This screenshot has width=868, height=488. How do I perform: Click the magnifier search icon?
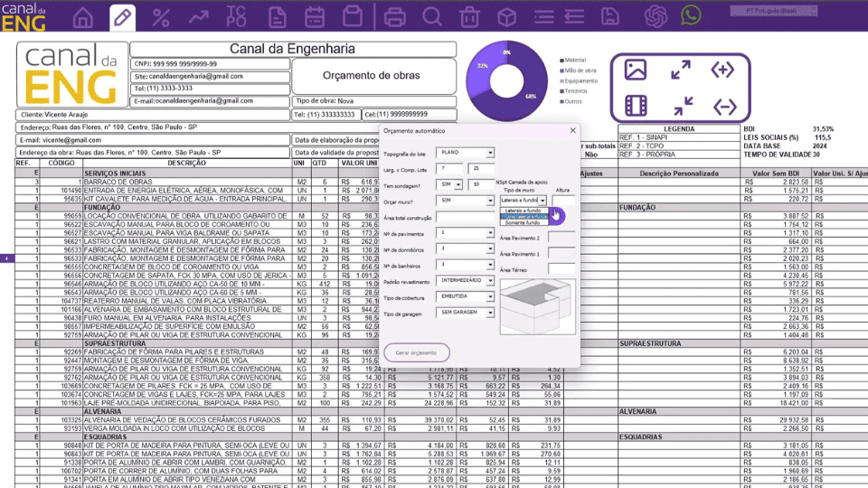[x=432, y=17]
